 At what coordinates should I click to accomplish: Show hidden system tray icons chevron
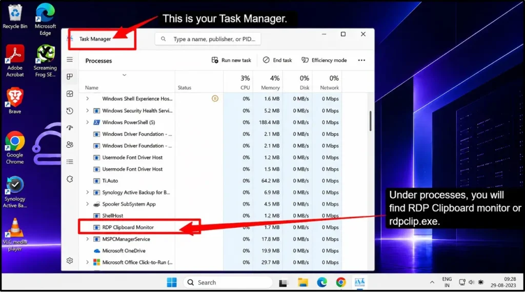432,283
